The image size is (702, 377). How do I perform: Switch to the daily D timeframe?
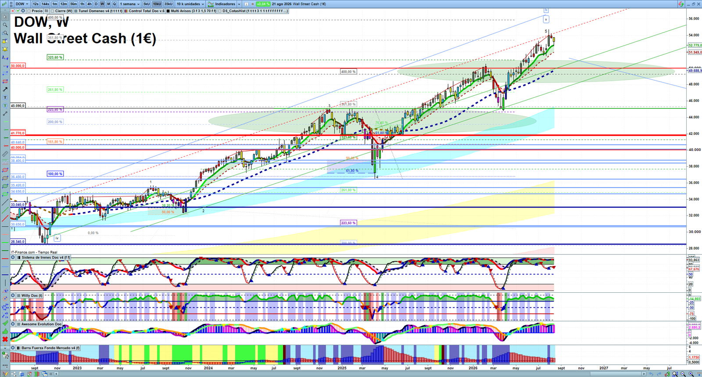tap(96, 4)
